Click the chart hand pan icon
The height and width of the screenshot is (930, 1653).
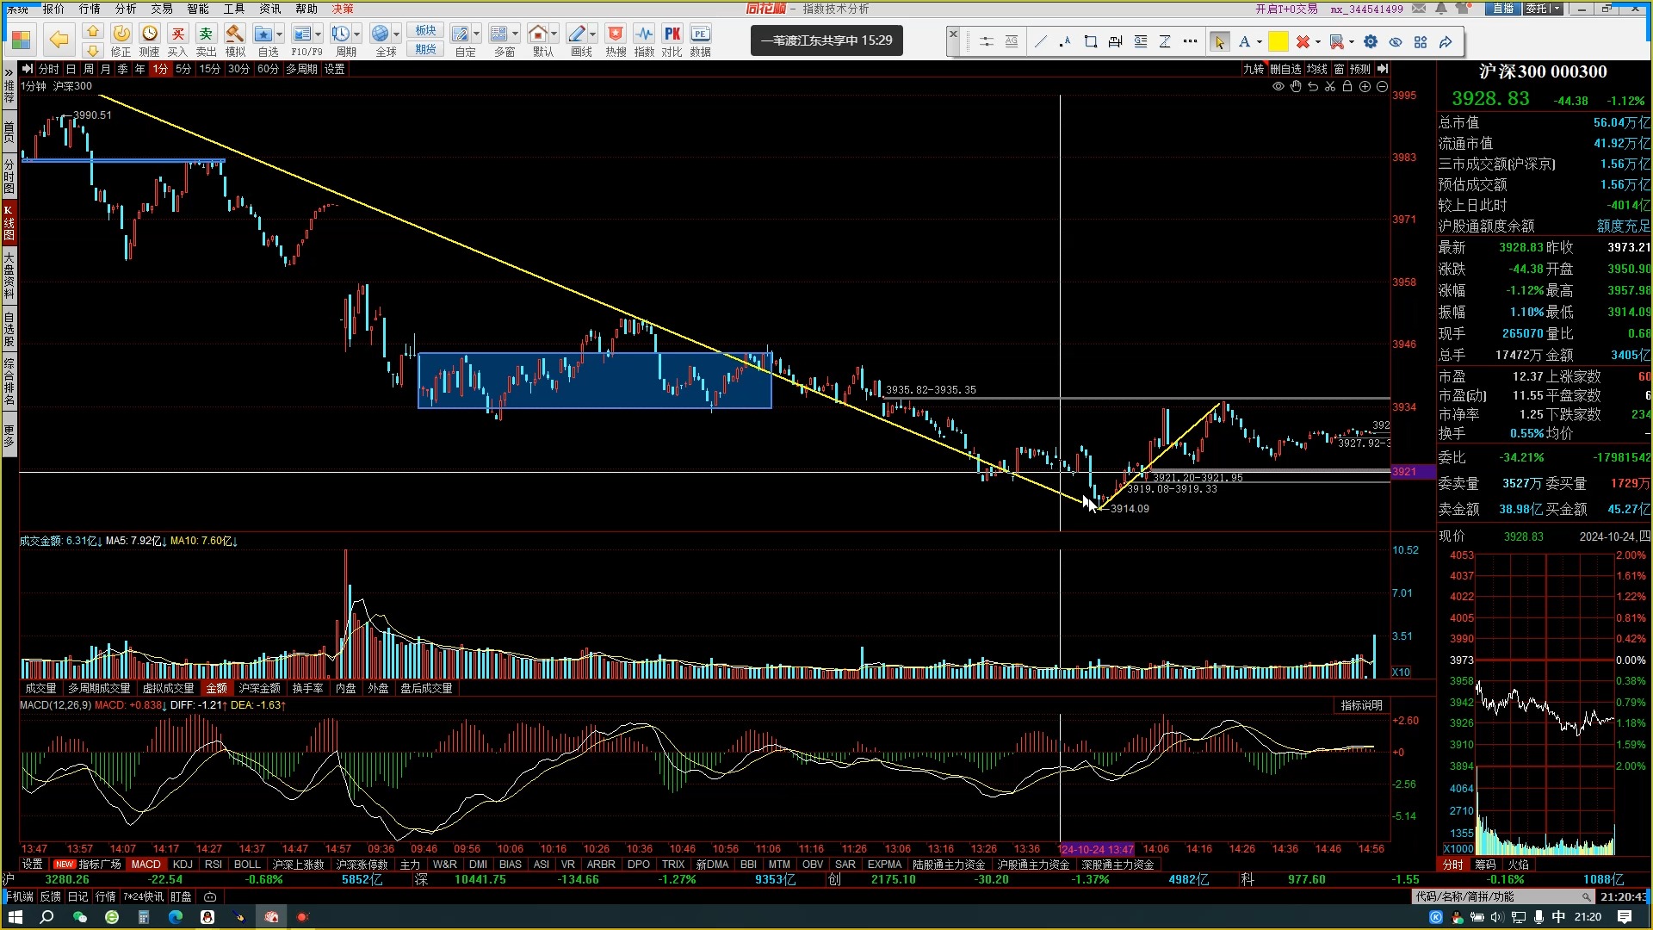[x=1296, y=86]
